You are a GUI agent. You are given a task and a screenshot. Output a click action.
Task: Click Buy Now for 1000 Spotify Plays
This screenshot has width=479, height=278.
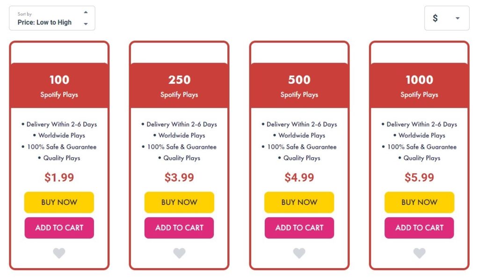click(420, 202)
